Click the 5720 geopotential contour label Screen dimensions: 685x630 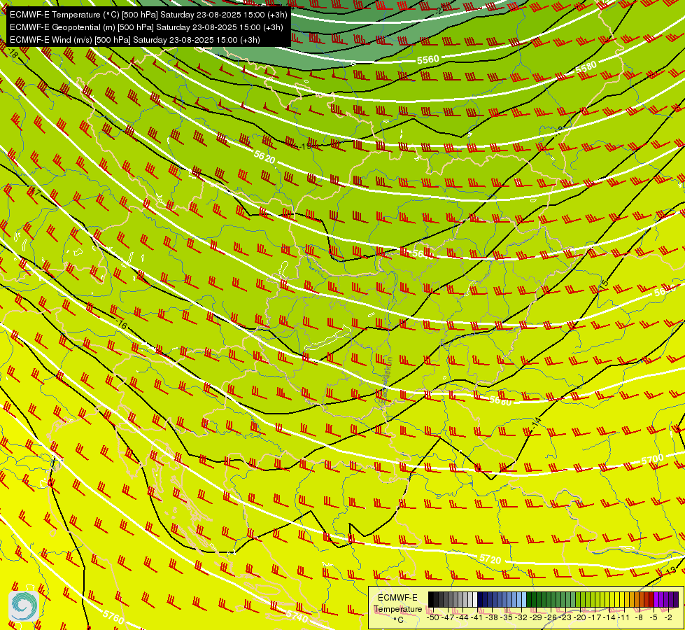pos(490,559)
